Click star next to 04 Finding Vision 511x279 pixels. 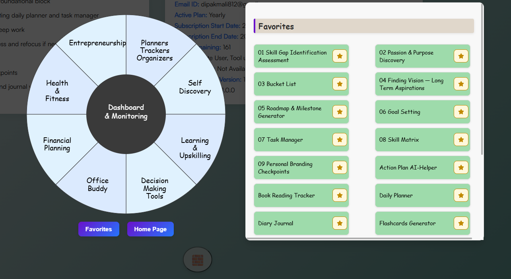pos(461,84)
